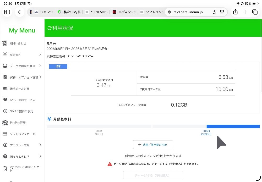Click the person icon for アカウント管理

coord(5,145)
